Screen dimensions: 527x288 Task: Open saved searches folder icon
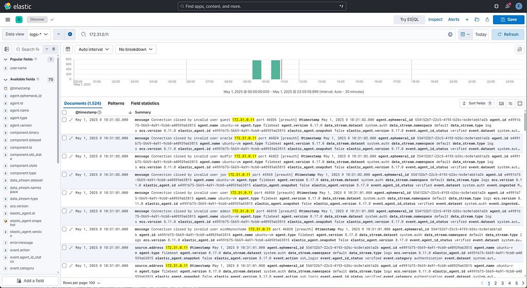pos(477,20)
